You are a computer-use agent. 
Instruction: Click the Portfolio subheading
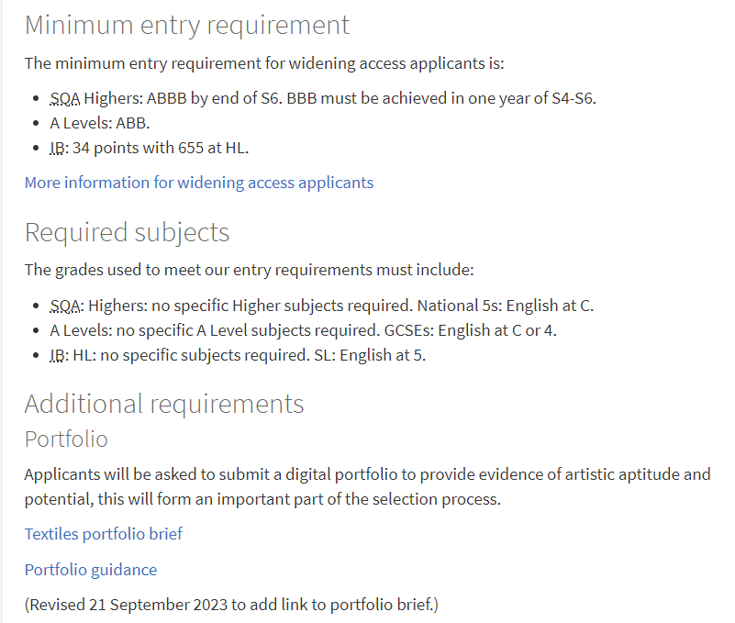point(66,439)
